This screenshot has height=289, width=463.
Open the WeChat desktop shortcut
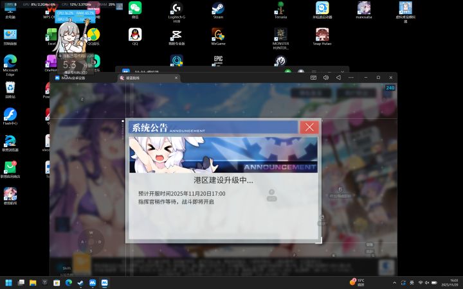pos(135,10)
